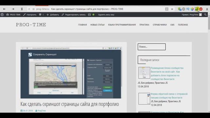Click the article title about скриншот страницы
This screenshot has width=210, height=118.
[70, 104]
